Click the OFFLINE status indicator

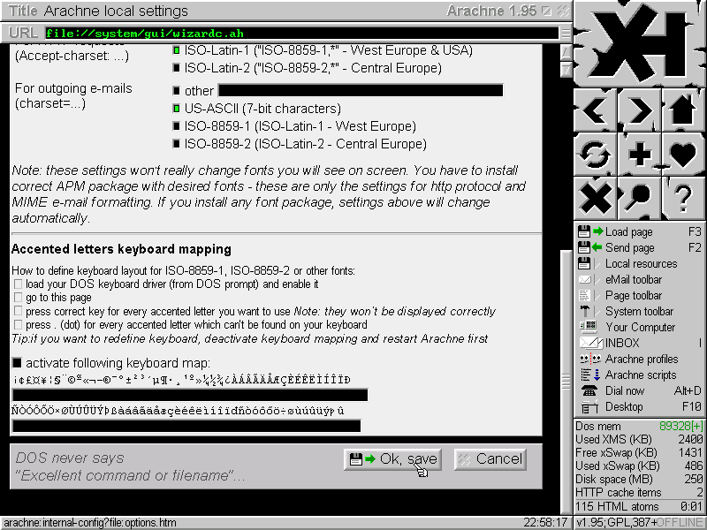pos(680,523)
